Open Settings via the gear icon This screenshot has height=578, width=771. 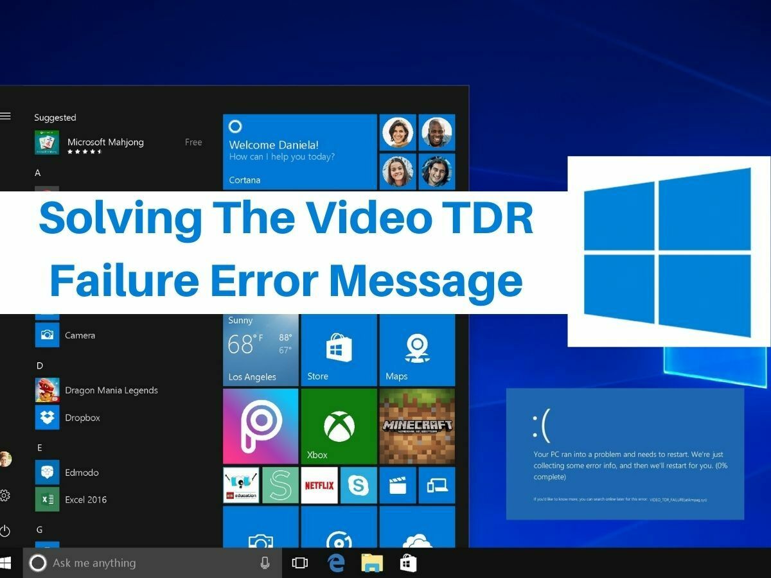[5, 495]
